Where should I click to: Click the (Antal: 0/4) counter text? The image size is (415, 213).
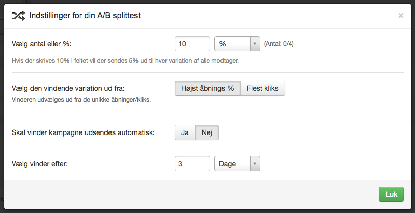tap(279, 44)
